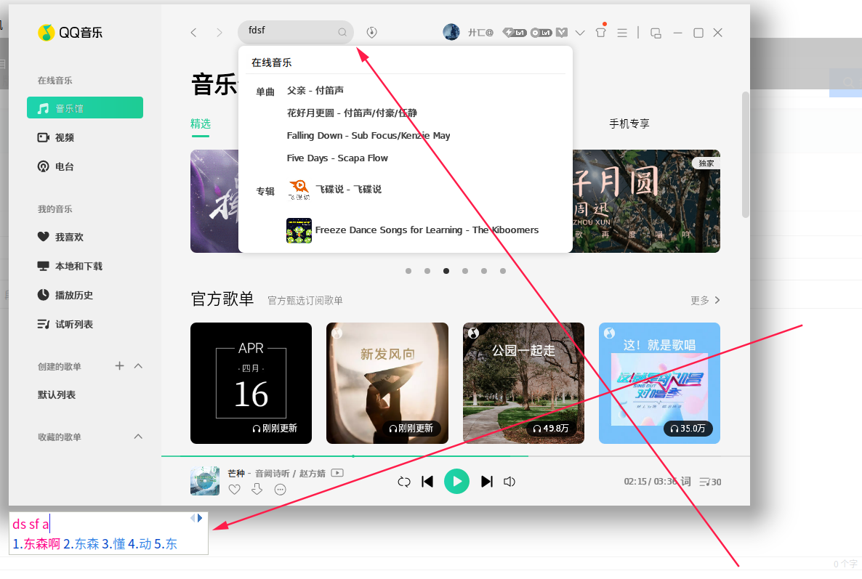Click the magnifier search icon
This screenshot has width=862, height=579.
coord(342,33)
